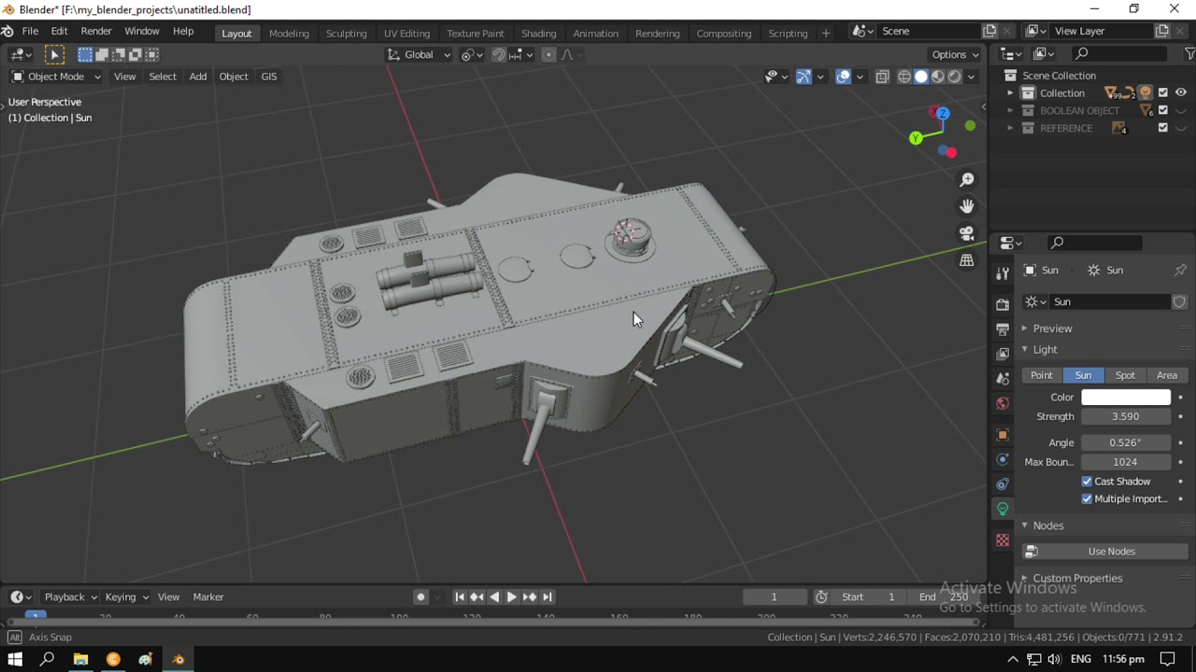Image resolution: width=1196 pixels, height=672 pixels.
Task: Open the World properties tab
Action: 1003,403
